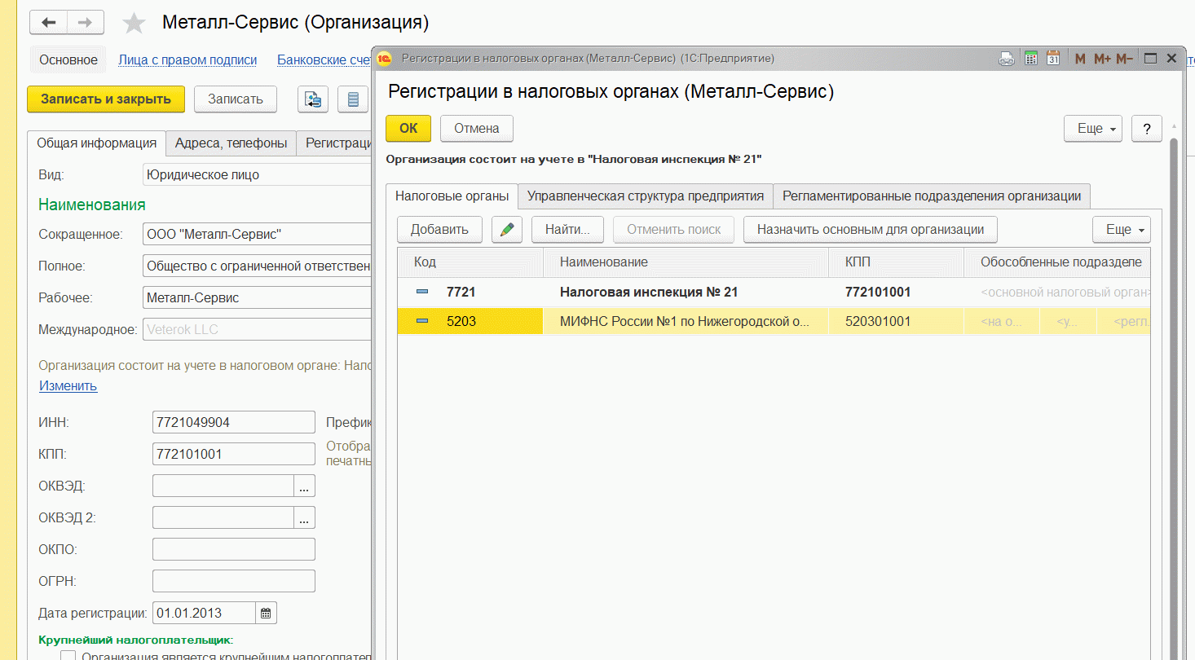Click Назначить основным для организации
Viewport: 1195px width, 660px height.
pyautogui.click(x=870, y=229)
